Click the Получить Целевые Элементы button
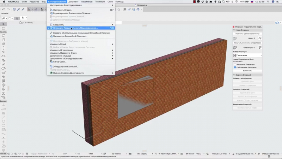This screenshot has width=282, height=159. [247, 34]
